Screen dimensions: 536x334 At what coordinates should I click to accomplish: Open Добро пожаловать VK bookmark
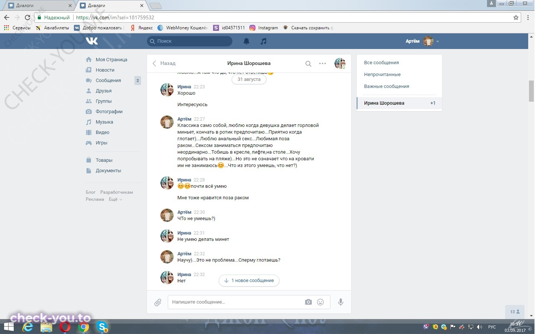98,28
